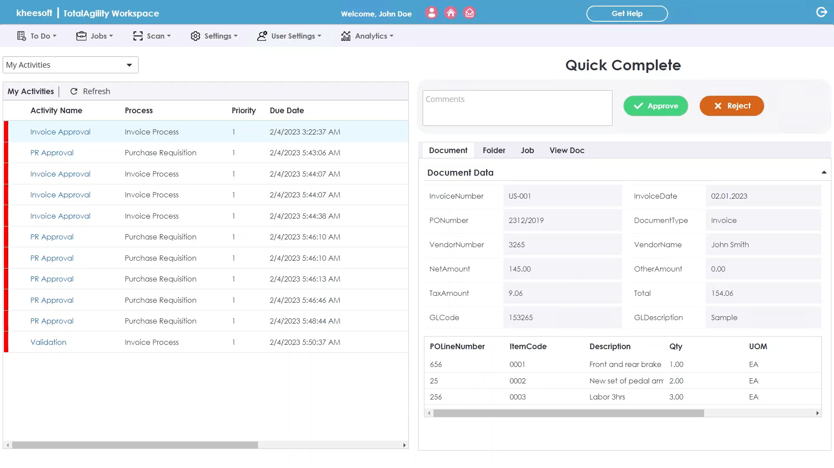The height and width of the screenshot is (468, 834).
Task: Click the line items horizontal scrollbar
Action: [x=568, y=413]
